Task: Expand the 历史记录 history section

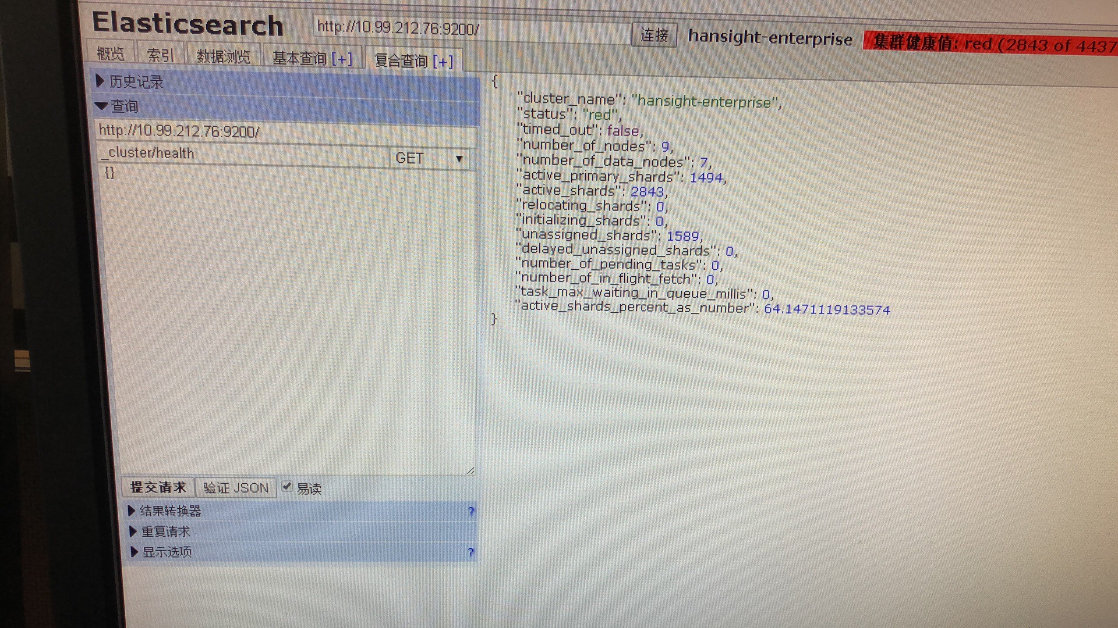Action: [x=286, y=82]
